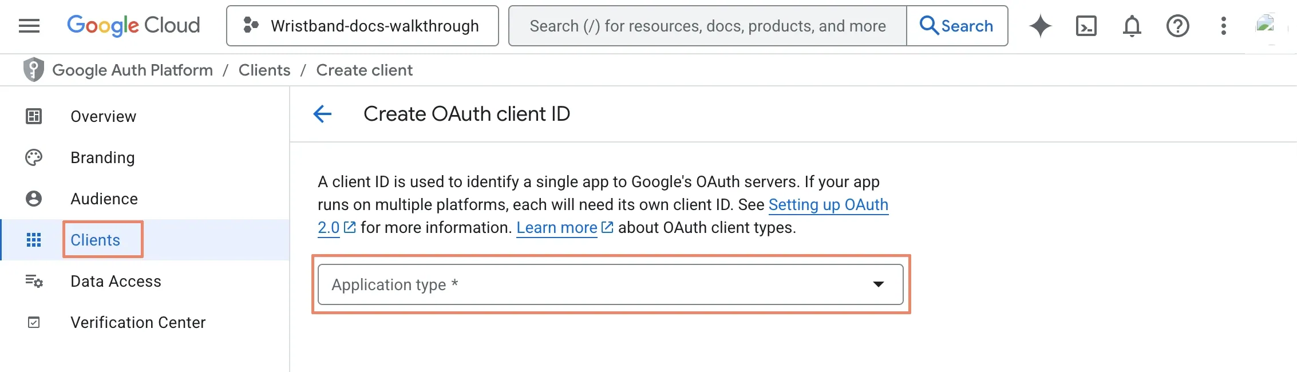This screenshot has width=1297, height=372.
Task: Open the hamburger navigation menu
Action: pos(29,26)
